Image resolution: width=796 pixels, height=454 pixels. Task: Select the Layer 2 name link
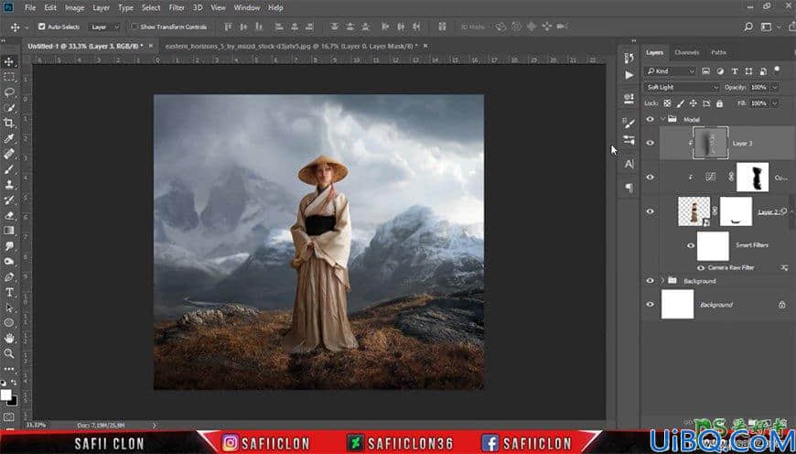[768, 212]
